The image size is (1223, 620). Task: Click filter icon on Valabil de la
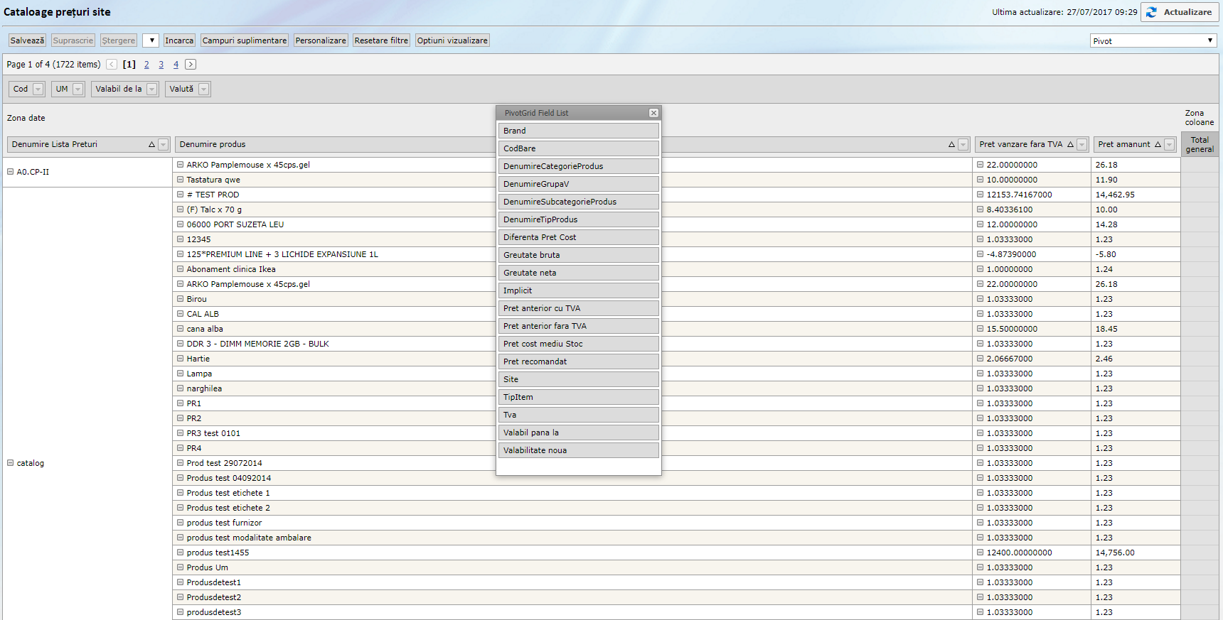[x=152, y=89]
